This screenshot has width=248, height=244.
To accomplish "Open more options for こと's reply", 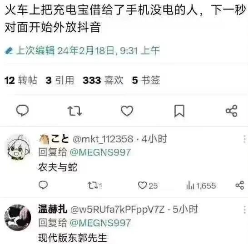I will 245,139.
